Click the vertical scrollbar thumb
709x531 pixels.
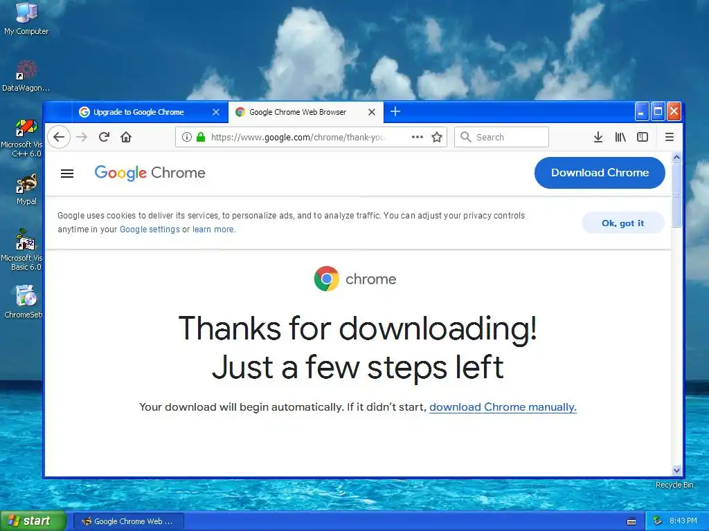(x=676, y=195)
